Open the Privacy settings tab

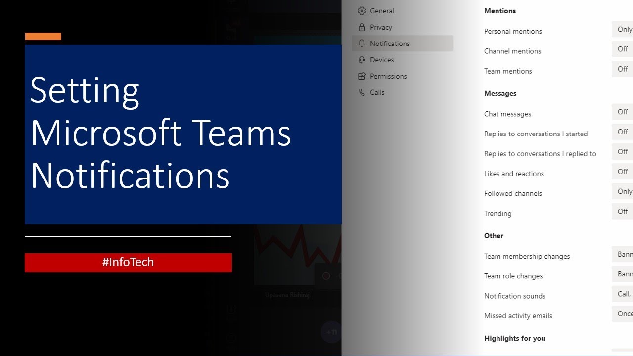coord(403,27)
